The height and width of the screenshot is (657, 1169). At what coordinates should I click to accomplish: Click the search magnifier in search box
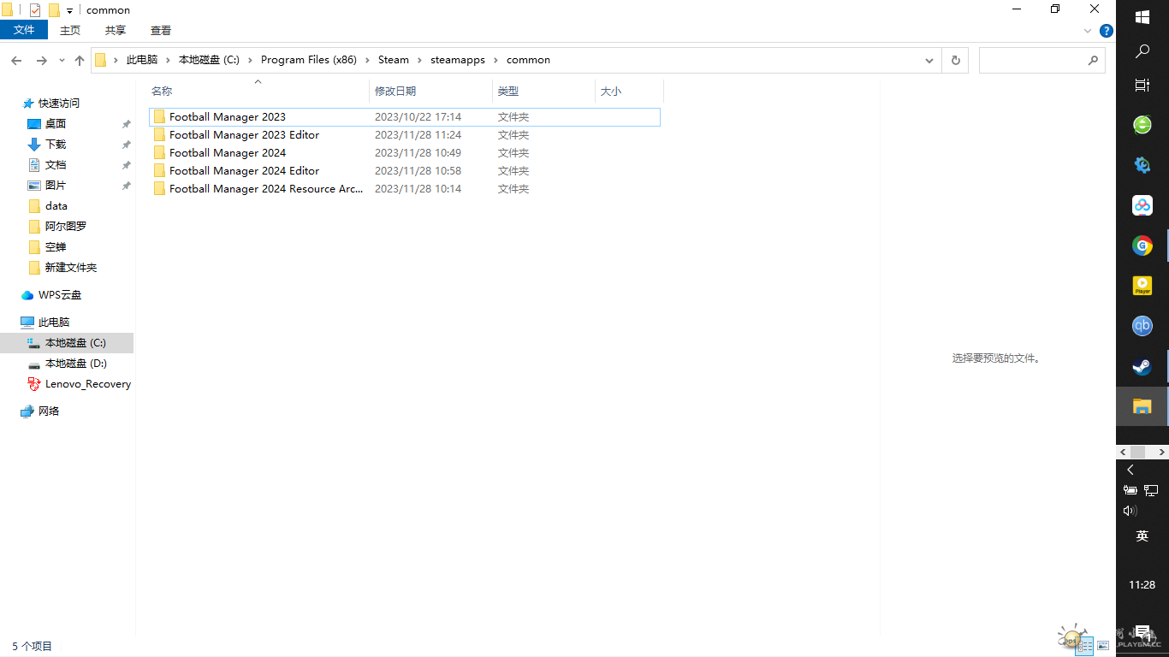coord(1093,61)
